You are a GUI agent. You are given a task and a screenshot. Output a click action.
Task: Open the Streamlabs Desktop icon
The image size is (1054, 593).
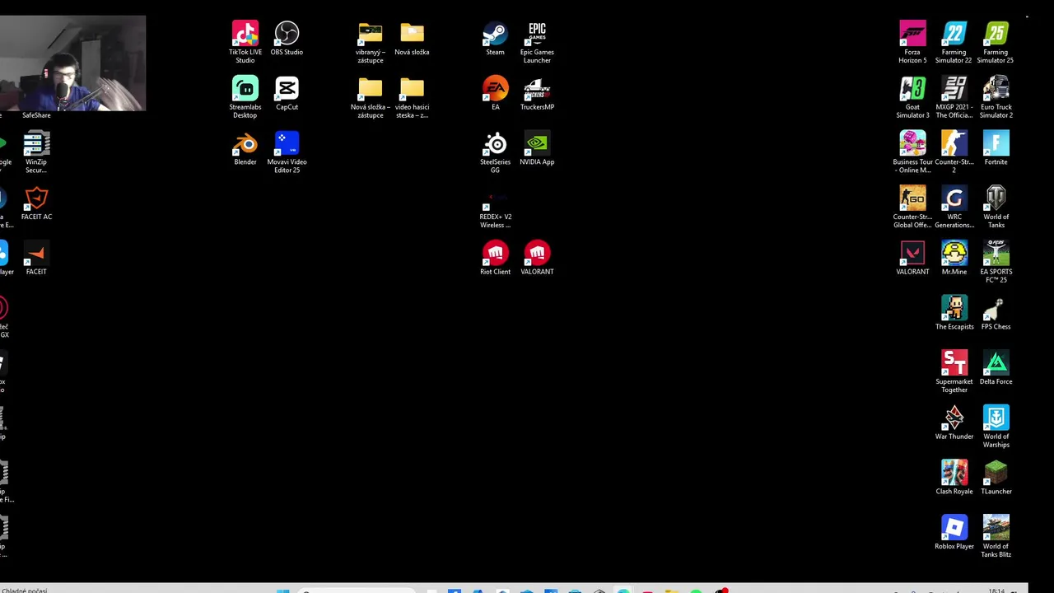[x=245, y=89]
